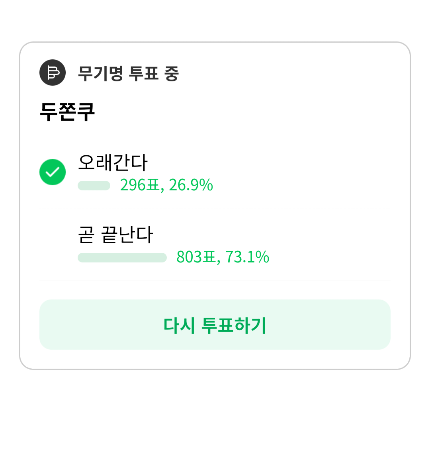Choose the 곧 끝난다 poll option
Screen dimensions: 430x452
[x=115, y=234]
